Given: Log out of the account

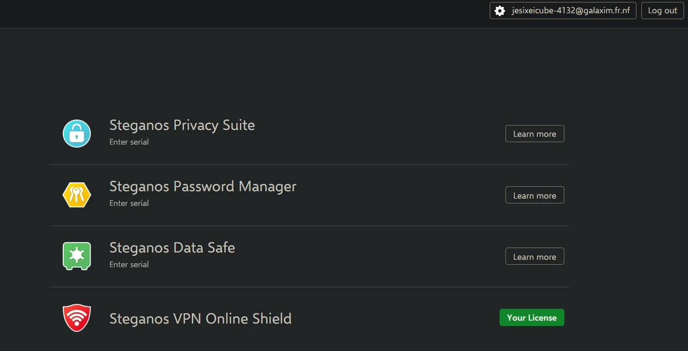Looking at the screenshot, I should 662,11.
